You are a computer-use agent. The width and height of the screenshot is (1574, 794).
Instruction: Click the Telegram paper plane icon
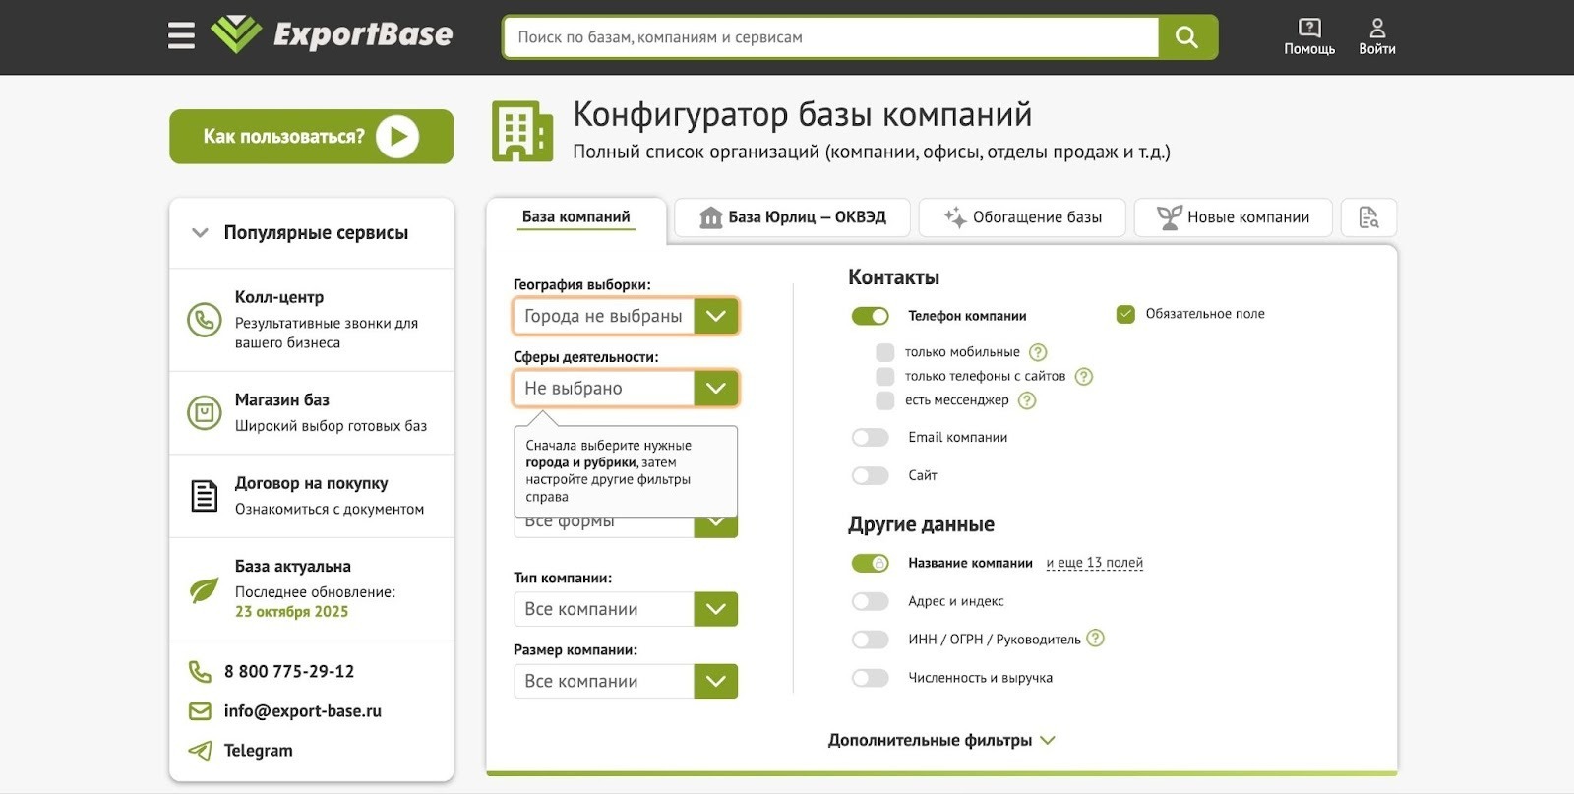coord(200,751)
